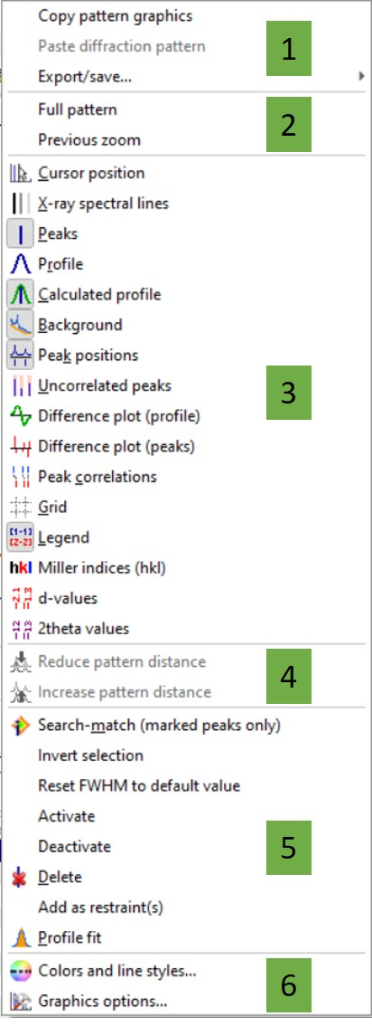Show Uncorrelated peaks via its icon

coord(20,386)
